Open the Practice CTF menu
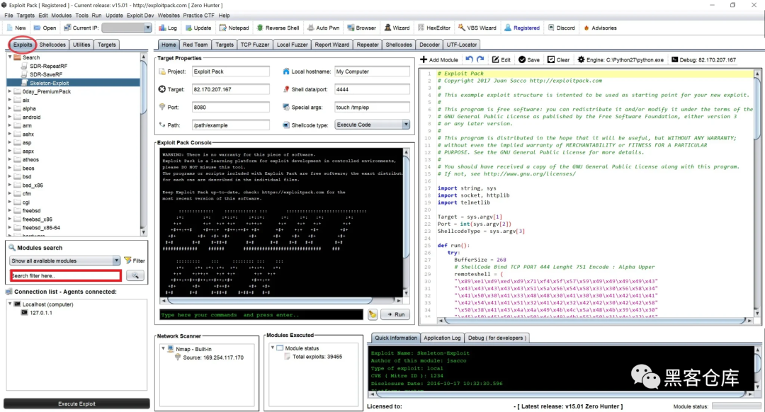This screenshot has width=765, height=412. tap(198, 16)
